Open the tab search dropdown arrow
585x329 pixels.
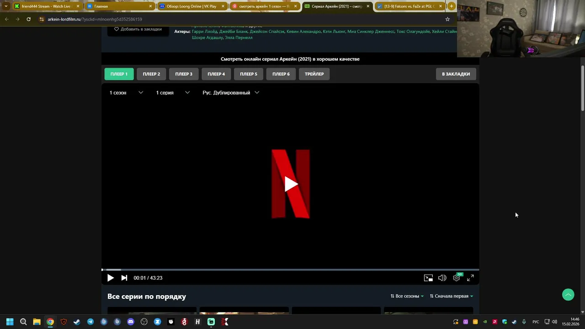pyautogui.click(x=5, y=6)
